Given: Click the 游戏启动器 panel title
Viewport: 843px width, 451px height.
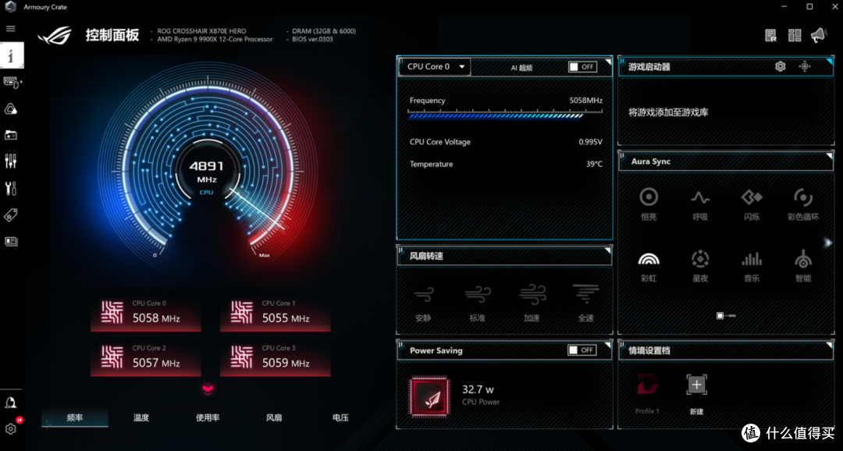Looking at the screenshot, I should (649, 67).
